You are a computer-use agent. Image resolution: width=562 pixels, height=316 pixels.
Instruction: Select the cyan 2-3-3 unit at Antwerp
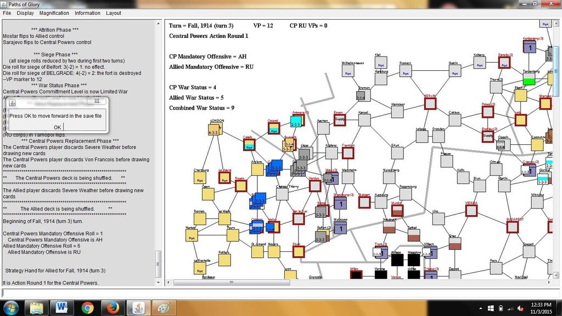pos(296,122)
